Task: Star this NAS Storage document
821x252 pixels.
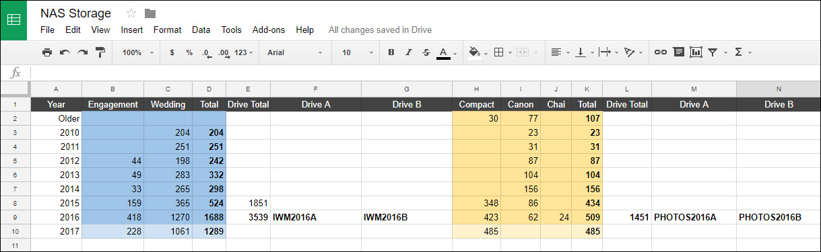Action: 131,13
